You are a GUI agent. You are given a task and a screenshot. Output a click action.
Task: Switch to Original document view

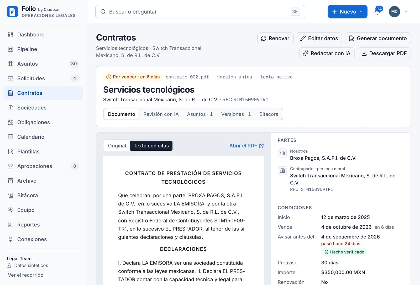coord(117,146)
